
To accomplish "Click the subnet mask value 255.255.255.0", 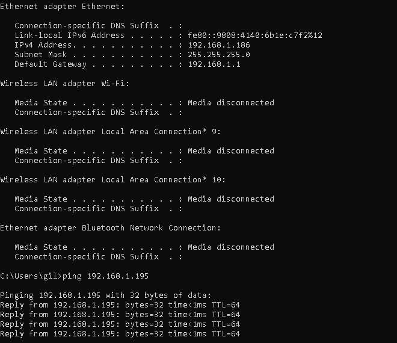I will [x=219, y=55].
